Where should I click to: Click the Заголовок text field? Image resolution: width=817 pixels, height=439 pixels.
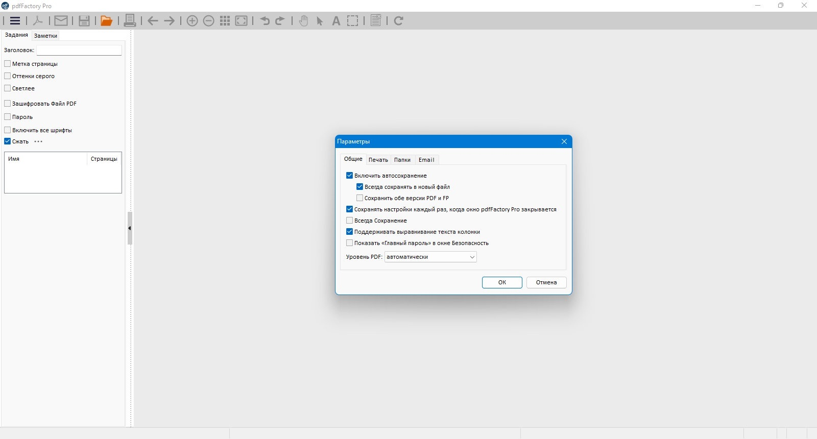(x=79, y=50)
